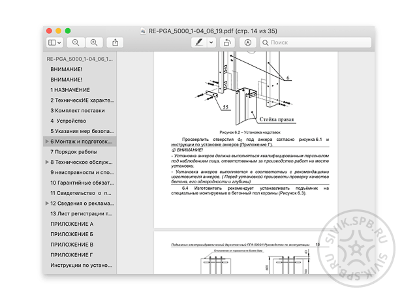
Task: Open outline entry '5 Указания мер безопа...'
Action: (82, 131)
